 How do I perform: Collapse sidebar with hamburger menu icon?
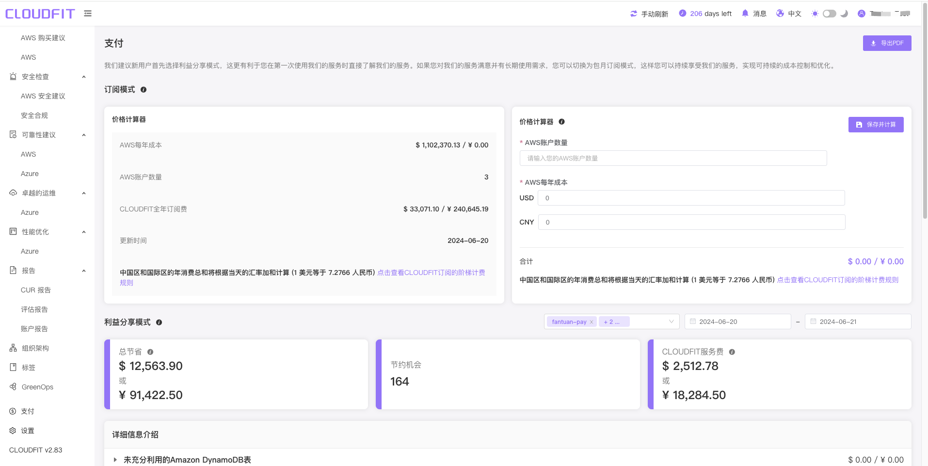(88, 14)
